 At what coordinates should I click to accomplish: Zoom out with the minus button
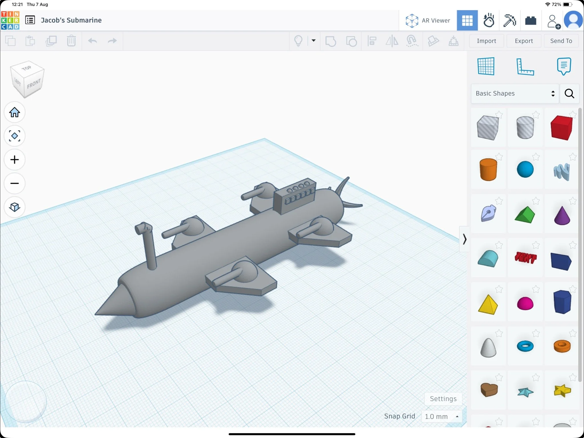click(x=15, y=183)
